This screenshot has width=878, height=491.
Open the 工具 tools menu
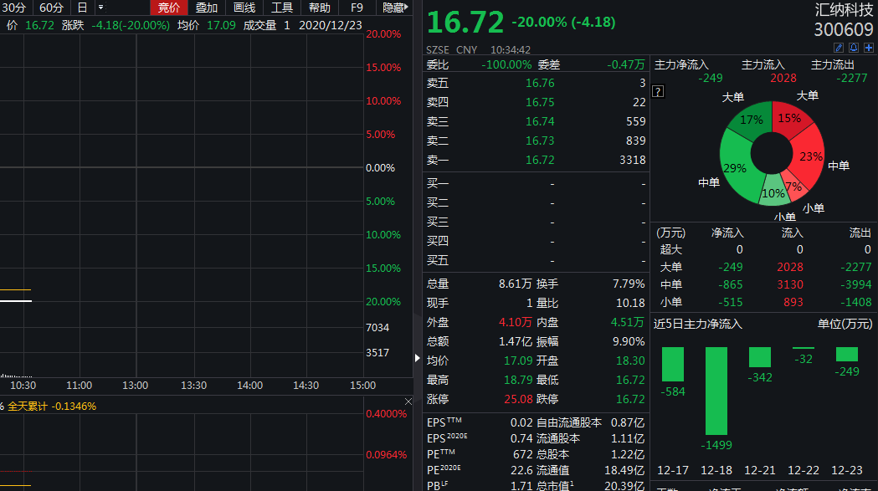tap(282, 8)
